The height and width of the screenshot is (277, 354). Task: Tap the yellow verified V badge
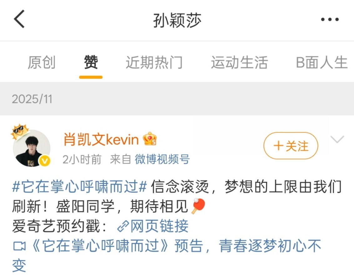(44, 161)
